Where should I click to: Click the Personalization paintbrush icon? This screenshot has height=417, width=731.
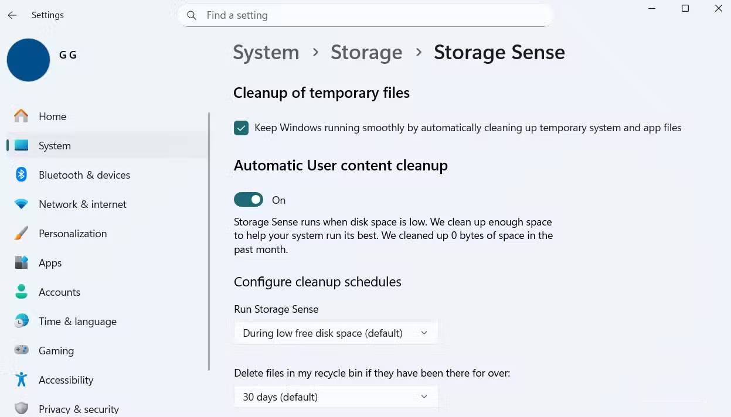[x=21, y=233]
